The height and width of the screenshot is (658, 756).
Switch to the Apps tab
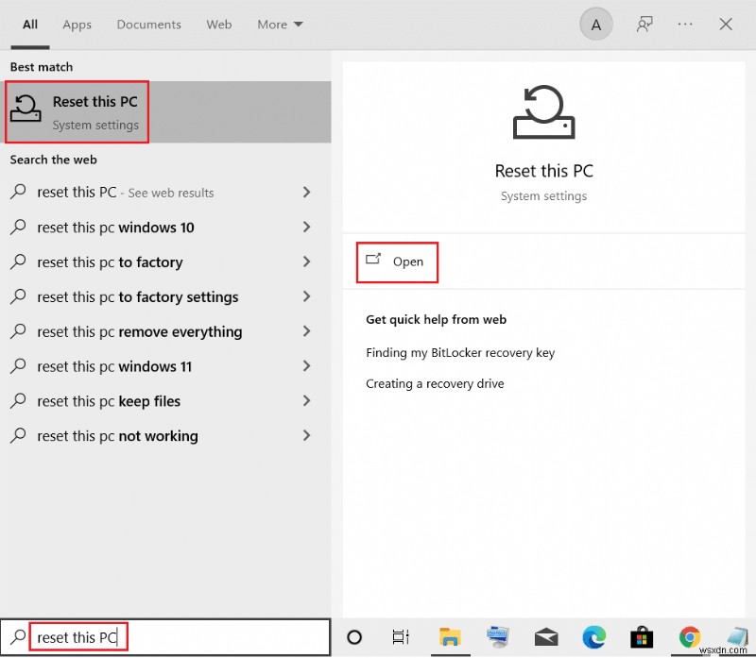77,25
